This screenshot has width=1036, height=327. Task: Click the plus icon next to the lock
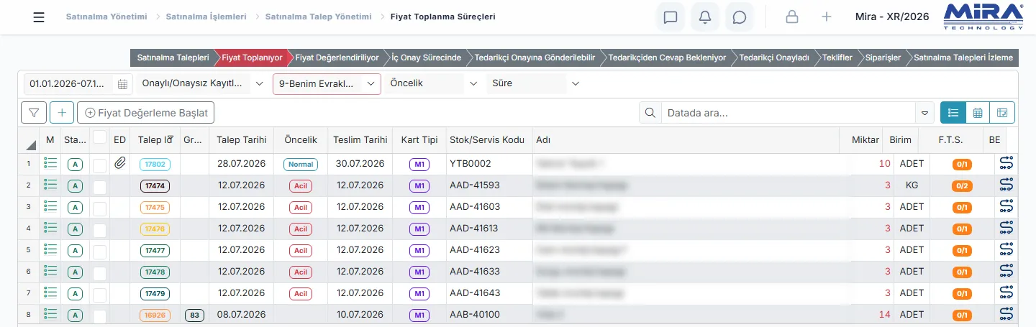pyautogui.click(x=827, y=17)
